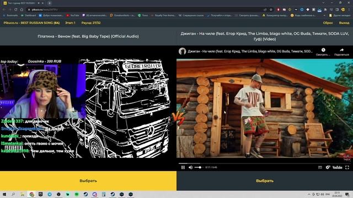Click the Раунд: 27/32 counter
The height and width of the screenshot is (198, 353).
pos(91,23)
